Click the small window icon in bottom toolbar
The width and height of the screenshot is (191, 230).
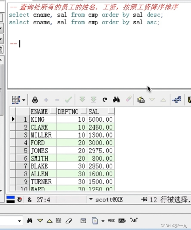[83, 220]
